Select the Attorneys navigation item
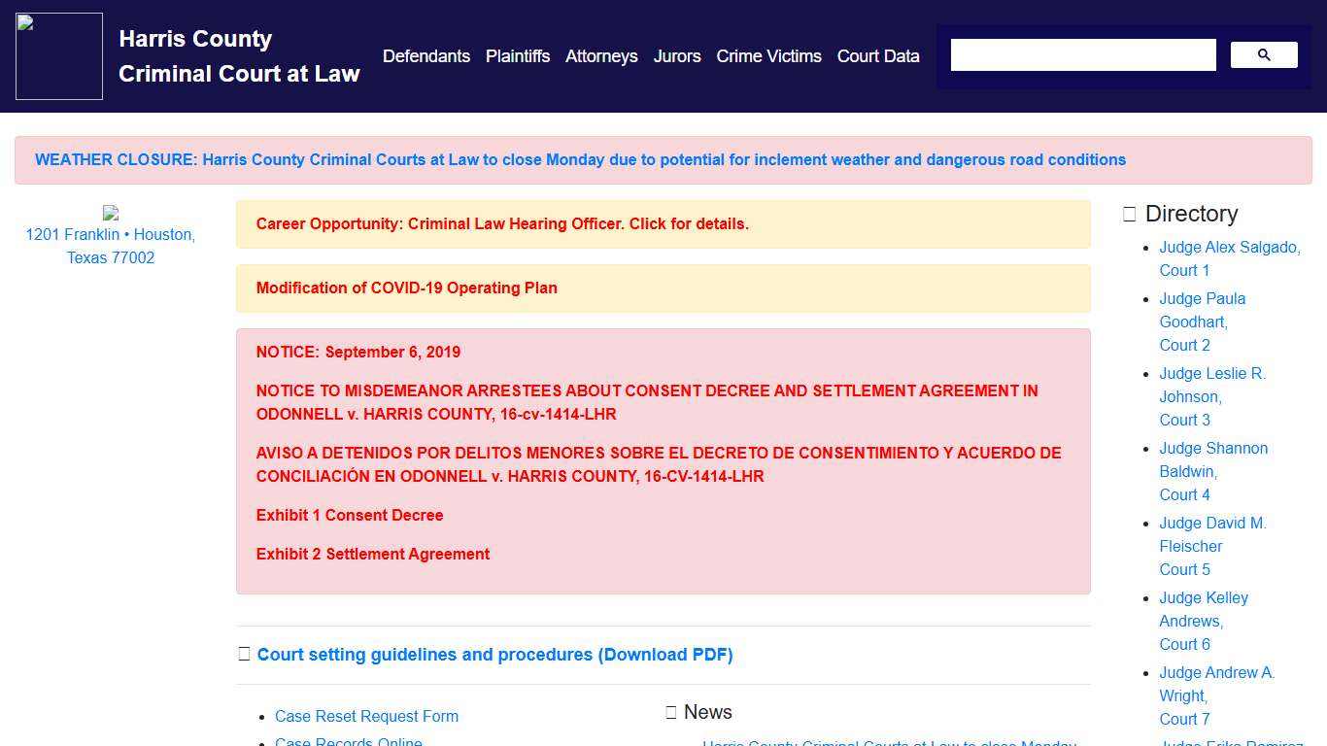The height and width of the screenshot is (746, 1327). click(x=601, y=56)
